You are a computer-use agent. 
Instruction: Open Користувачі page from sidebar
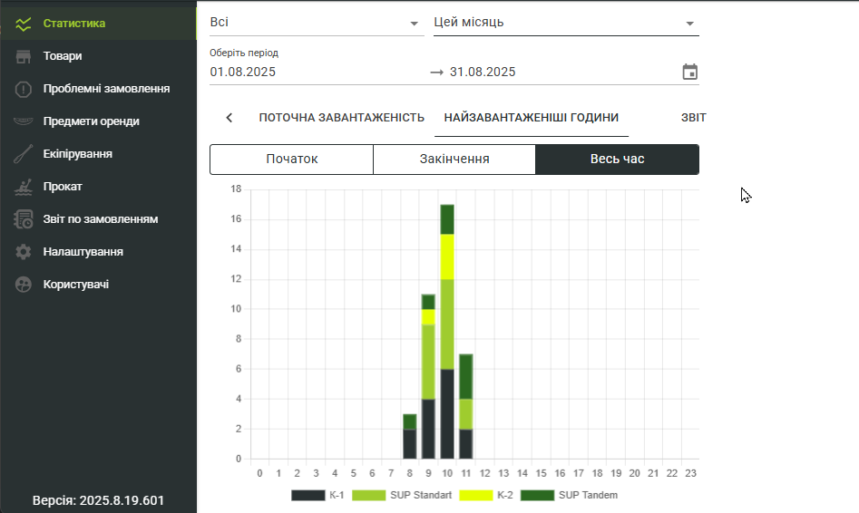[76, 285]
